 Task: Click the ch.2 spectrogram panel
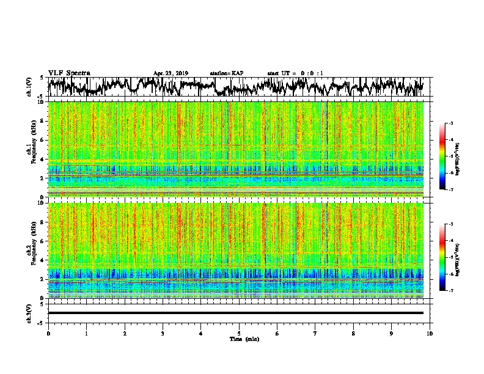236,251
